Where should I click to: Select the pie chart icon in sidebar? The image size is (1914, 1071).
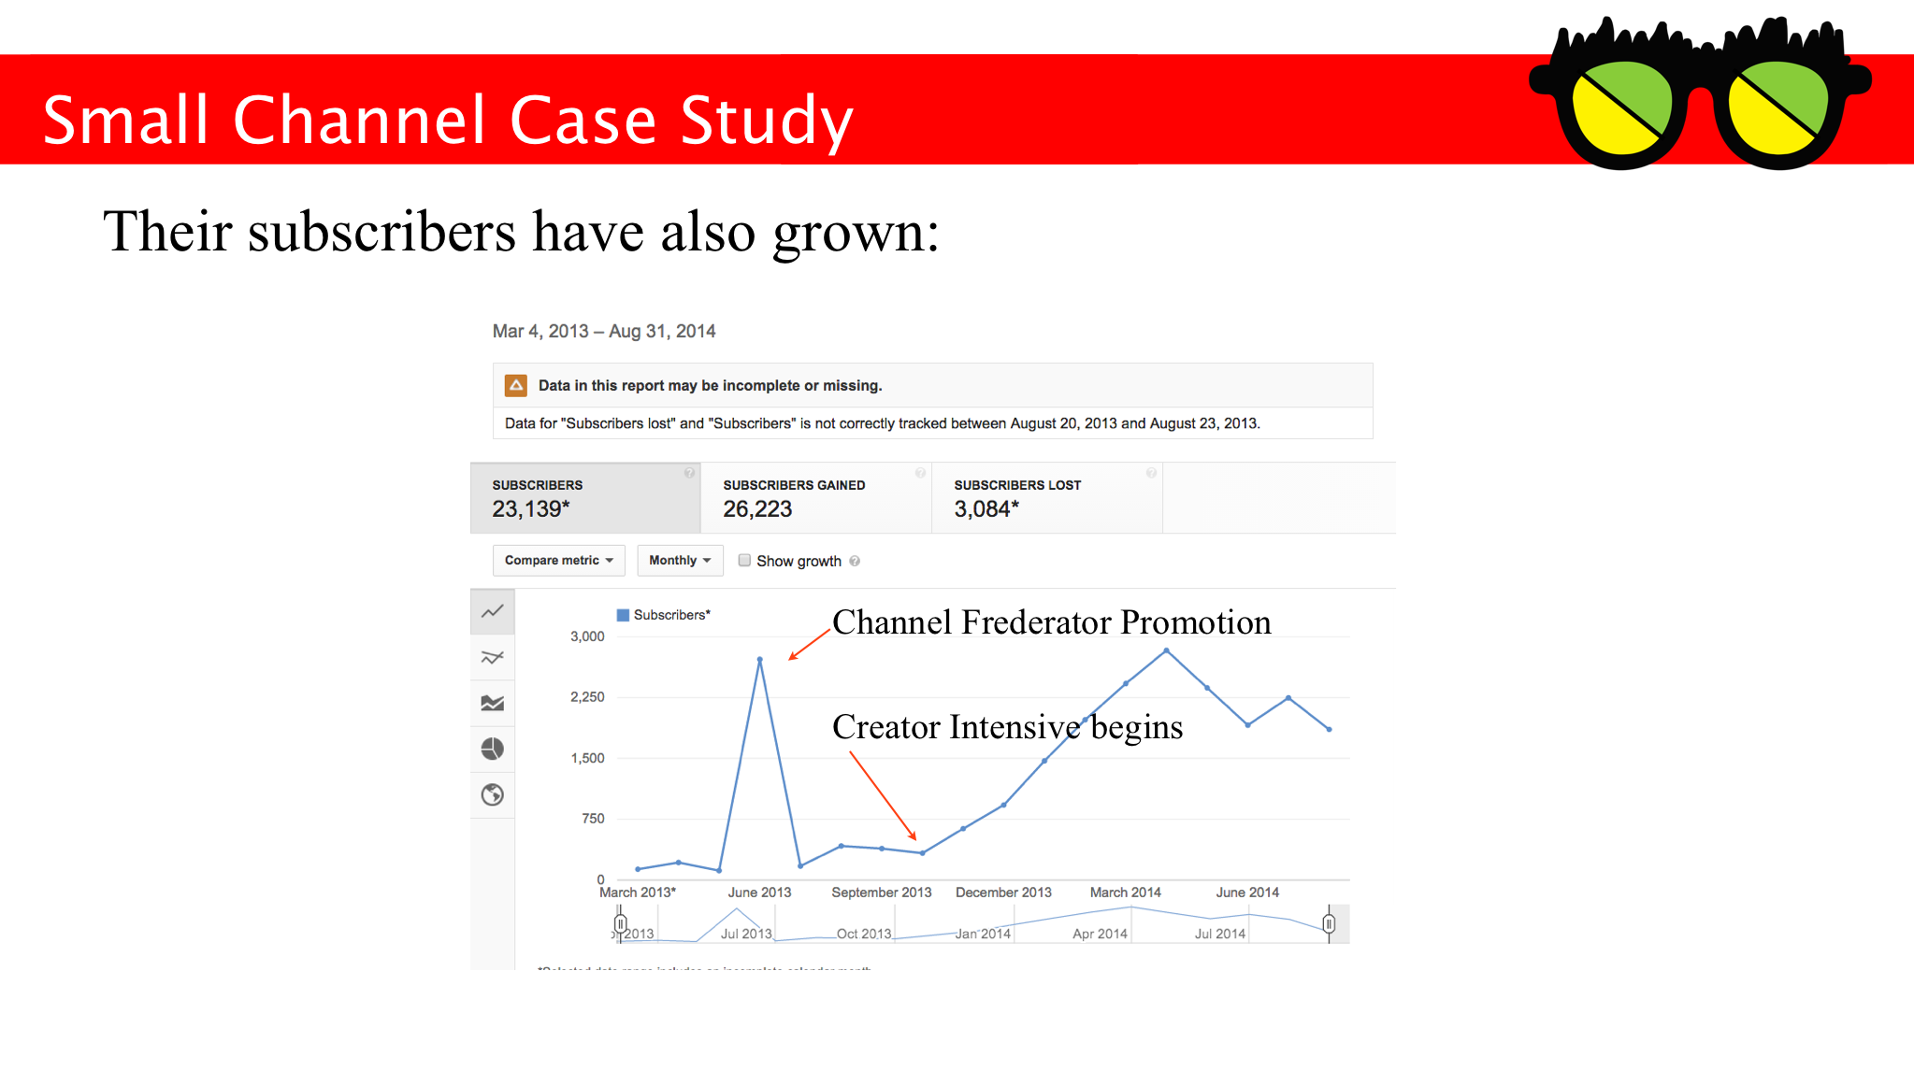coord(495,747)
